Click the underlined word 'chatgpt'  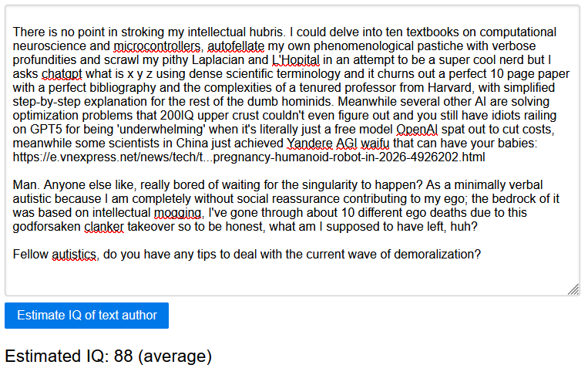(62, 74)
